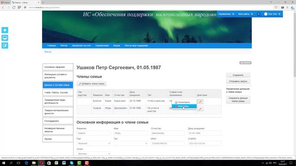Click the browser forward arrow
The width and height of the screenshot is (296, 166).
(x=8, y=7)
